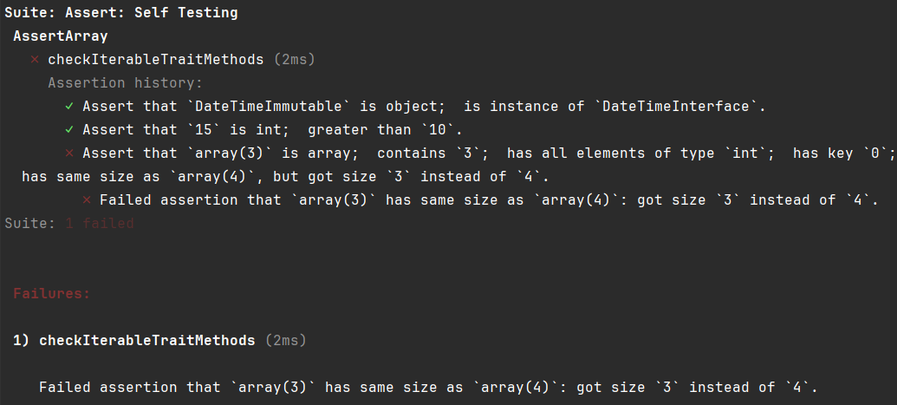Click the "Assertion history:" label

click(125, 83)
